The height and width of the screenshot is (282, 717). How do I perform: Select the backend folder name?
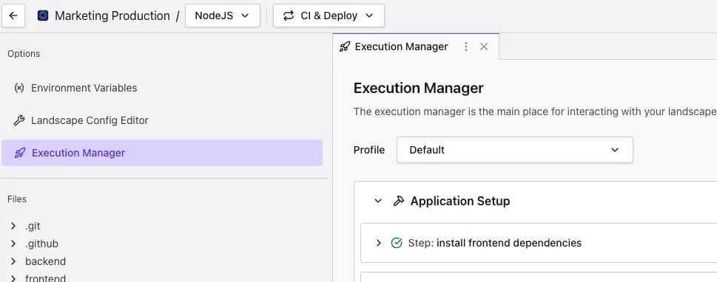45,261
